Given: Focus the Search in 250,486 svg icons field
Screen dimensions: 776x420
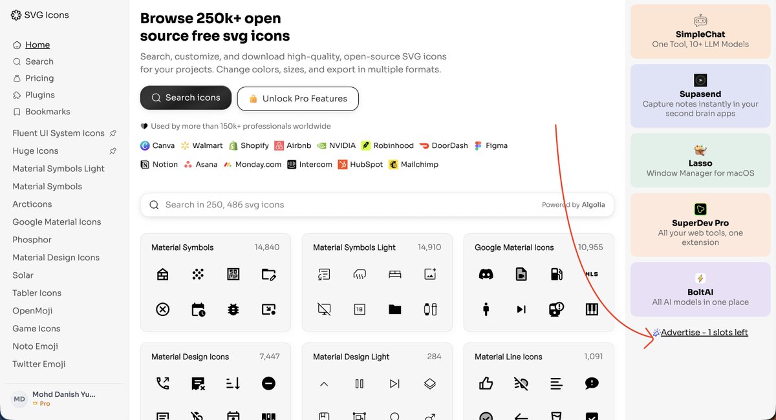Looking at the screenshot, I should tap(377, 205).
